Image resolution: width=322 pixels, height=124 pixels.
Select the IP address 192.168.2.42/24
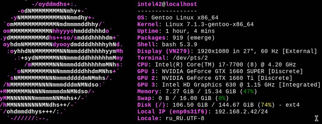[241, 112]
